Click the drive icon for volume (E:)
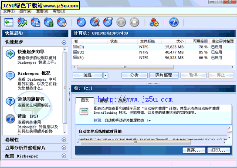This screenshot has height=168, width=237. click(x=75, y=57)
